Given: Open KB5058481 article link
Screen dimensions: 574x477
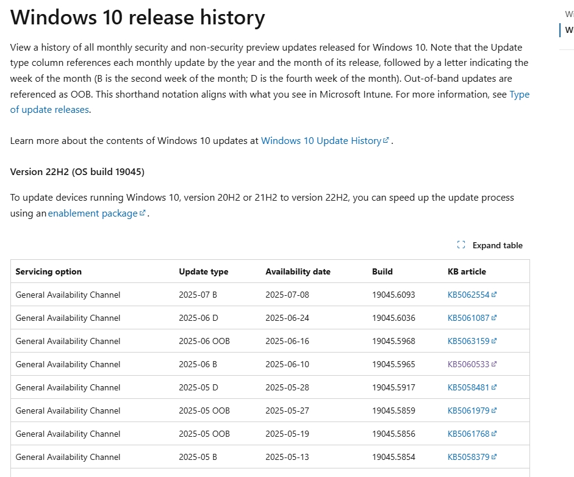Looking at the screenshot, I should (x=472, y=387).
